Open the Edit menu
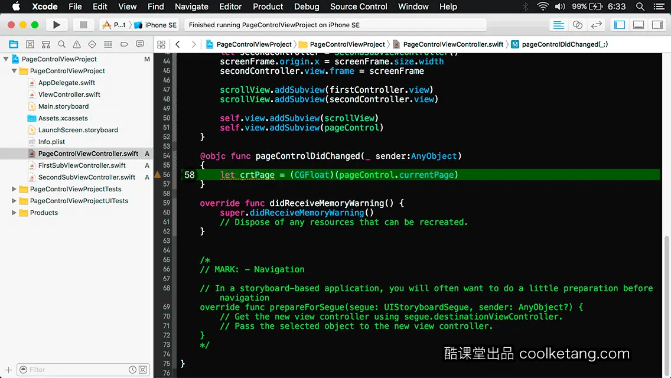The image size is (671, 378). (100, 6)
